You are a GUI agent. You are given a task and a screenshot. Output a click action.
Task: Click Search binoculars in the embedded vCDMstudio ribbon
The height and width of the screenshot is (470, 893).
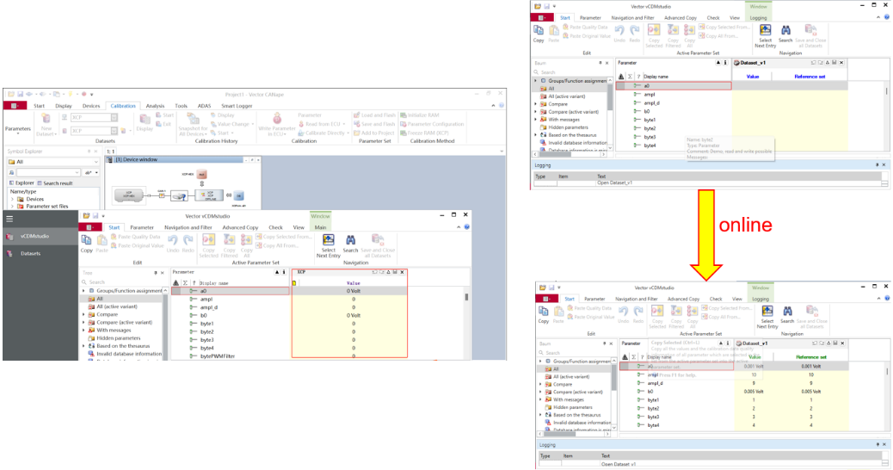tap(350, 240)
